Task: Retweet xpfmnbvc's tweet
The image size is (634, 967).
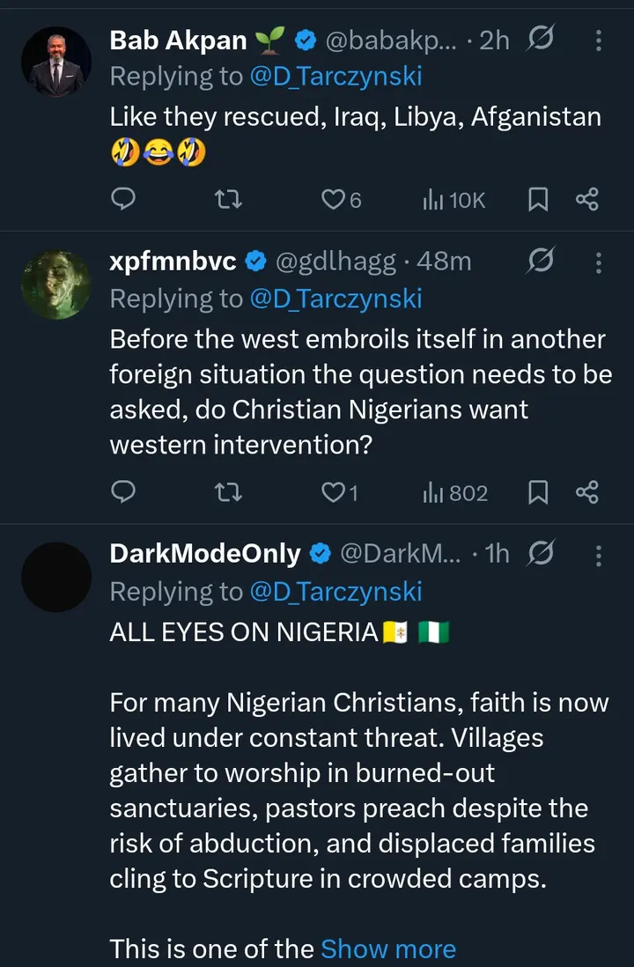Action: tap(229, 492)
